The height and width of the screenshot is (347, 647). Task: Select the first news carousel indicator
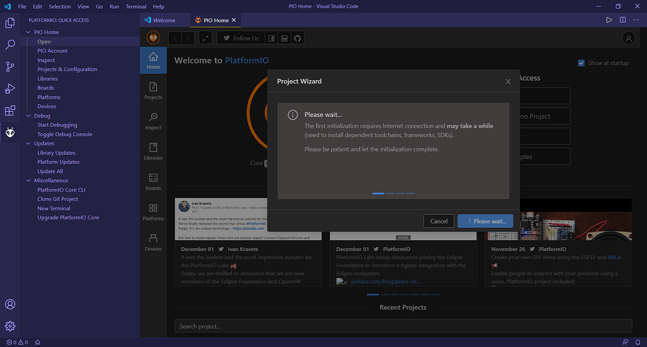click(x=373, y=295)
